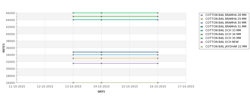Click the COTTON BAIL BRAMHA 30 MM legend marker
Screen dimensions: 250x110
(x=202, y=23)
